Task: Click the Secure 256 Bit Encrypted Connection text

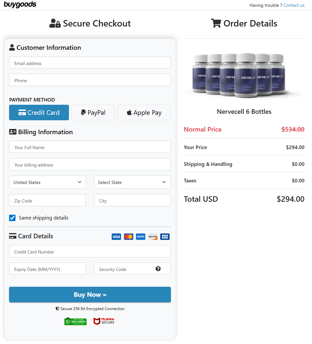Action: pyautogui.click(x=93, y=309)
